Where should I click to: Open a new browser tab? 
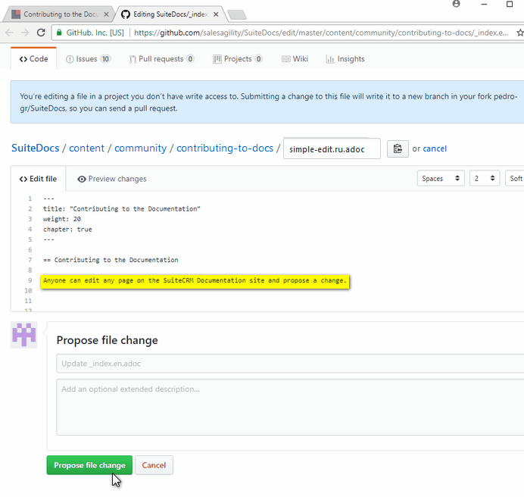236,14
